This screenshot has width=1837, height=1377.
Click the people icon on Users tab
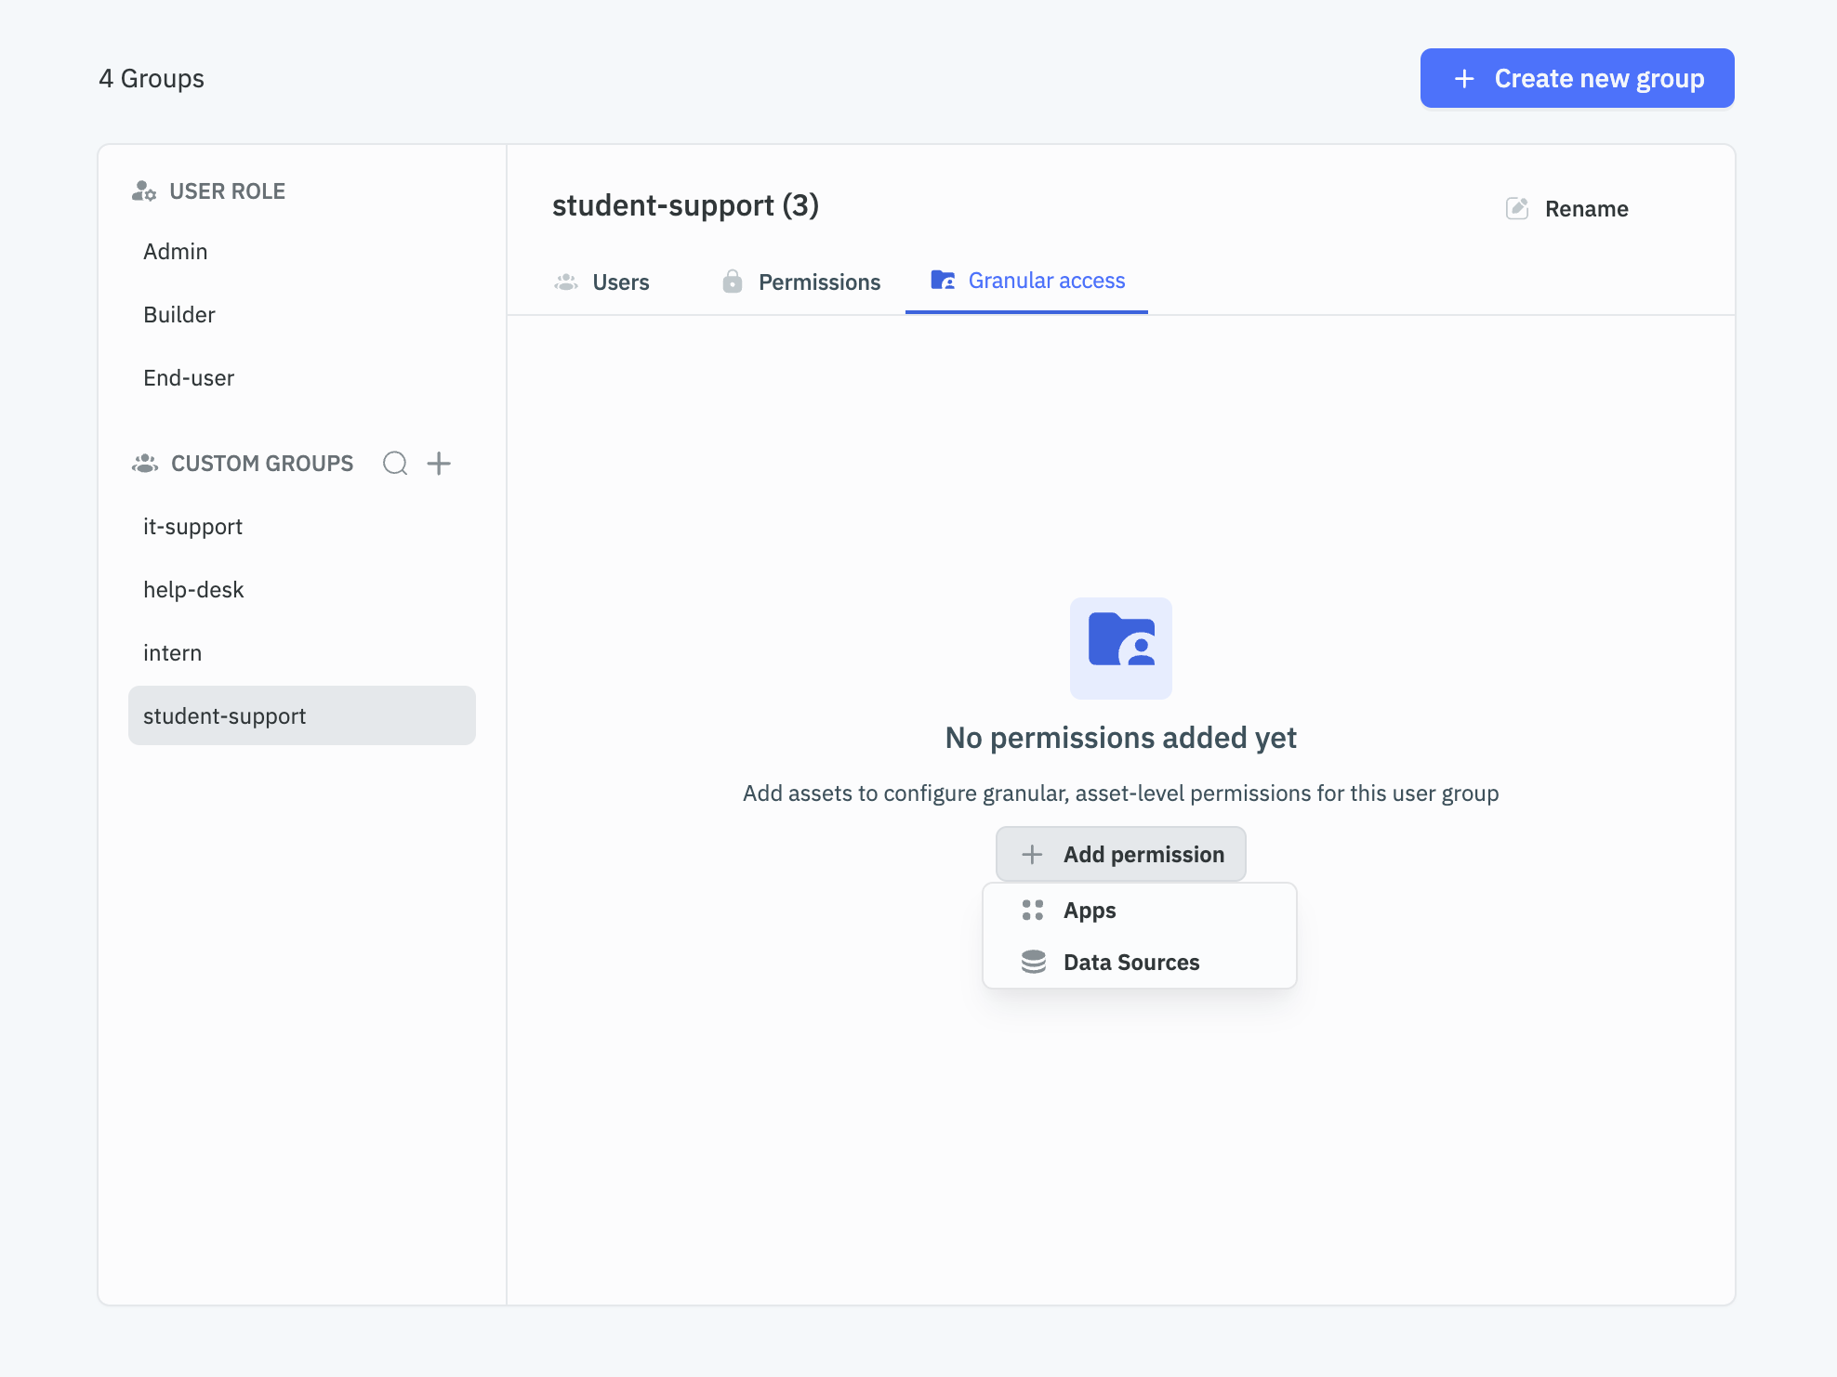(566, 282)
